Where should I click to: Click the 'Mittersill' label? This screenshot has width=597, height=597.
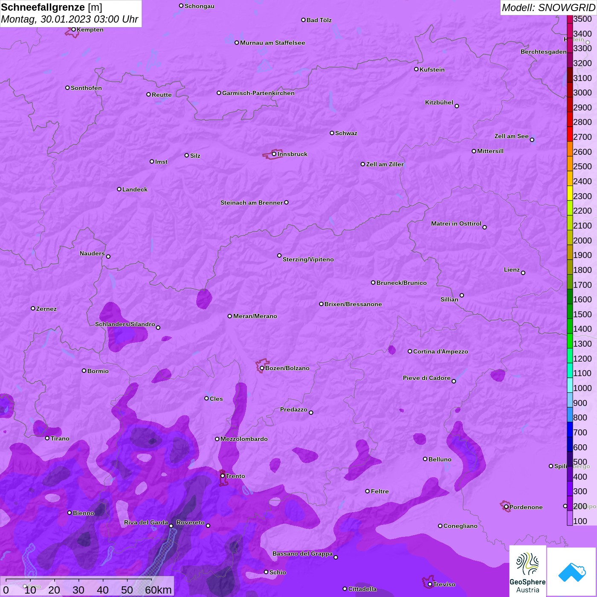tap(490, 151)
